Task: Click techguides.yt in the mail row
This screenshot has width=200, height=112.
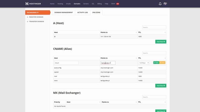Action: (x=105, y=76)
